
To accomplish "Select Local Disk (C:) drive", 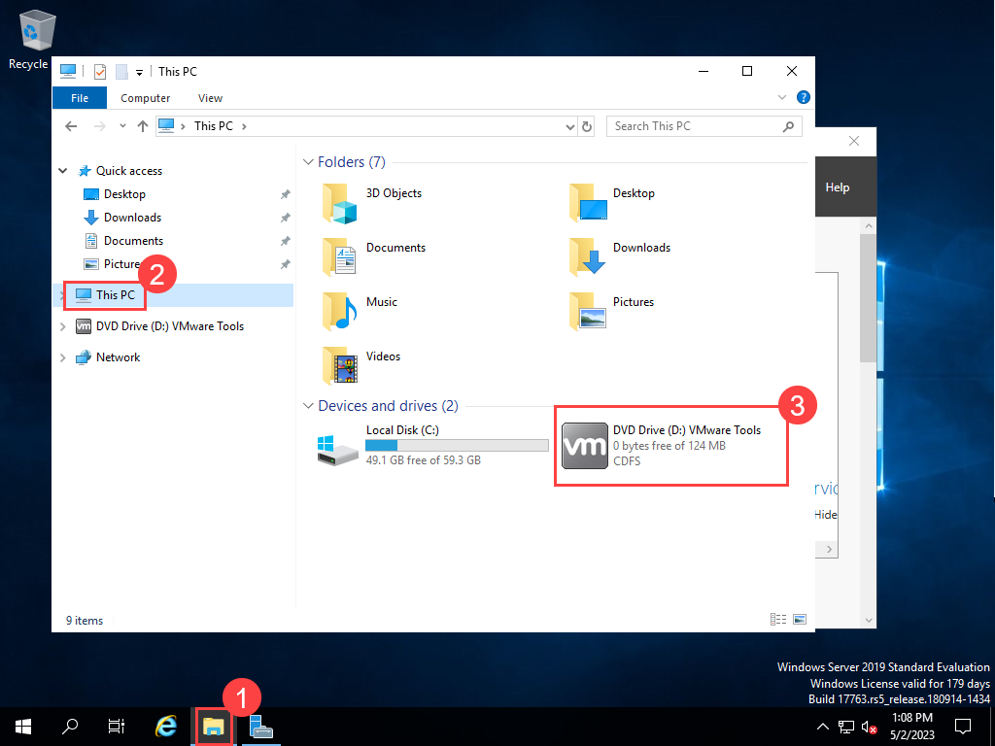I will coord(432,447).
